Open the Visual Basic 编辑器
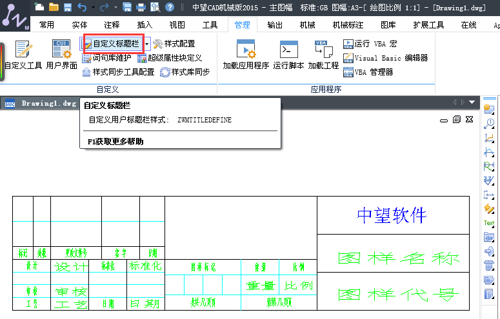The width and height of the screenshot is (500, 319). point(385,58)
